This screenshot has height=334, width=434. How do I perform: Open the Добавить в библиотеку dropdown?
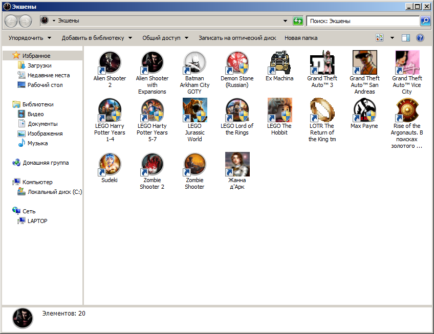click(x=97, y=38)
